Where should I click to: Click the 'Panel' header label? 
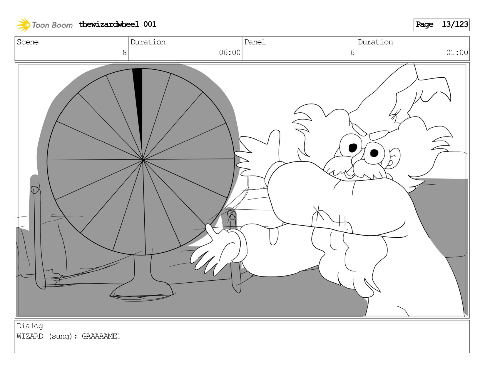(x=255, y=42)
